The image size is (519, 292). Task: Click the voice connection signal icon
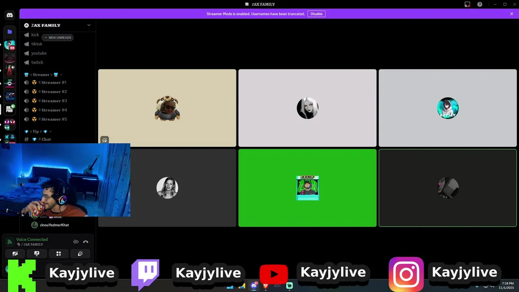click(x=9, y=242)
